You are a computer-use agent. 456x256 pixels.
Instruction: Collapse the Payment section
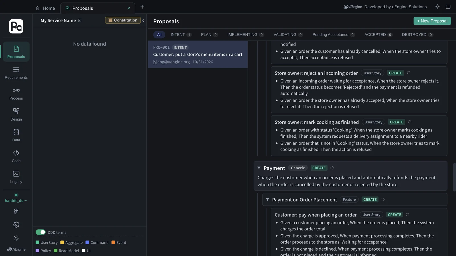point(259,168)
